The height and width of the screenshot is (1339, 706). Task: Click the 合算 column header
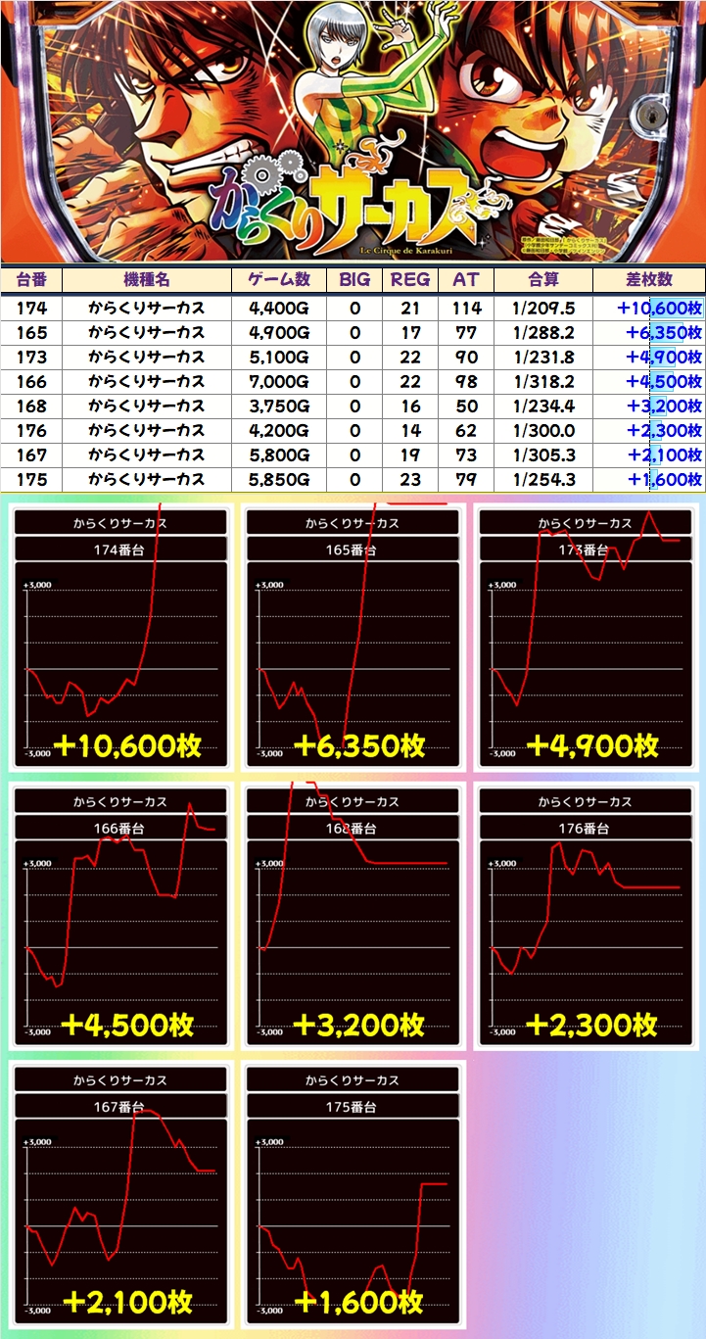pyautogui.click(x=542, y=279)
